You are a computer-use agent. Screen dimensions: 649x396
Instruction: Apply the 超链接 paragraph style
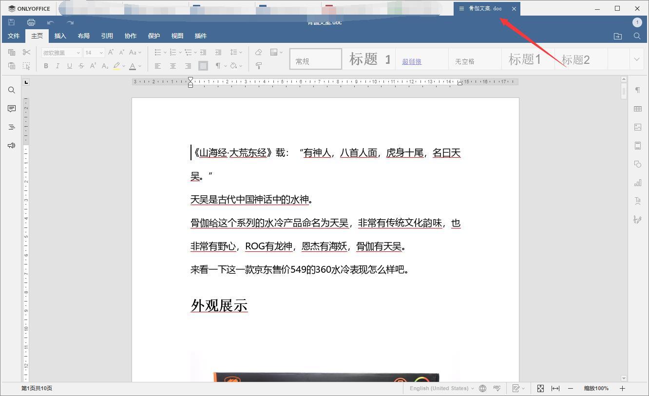coord(411,61)
